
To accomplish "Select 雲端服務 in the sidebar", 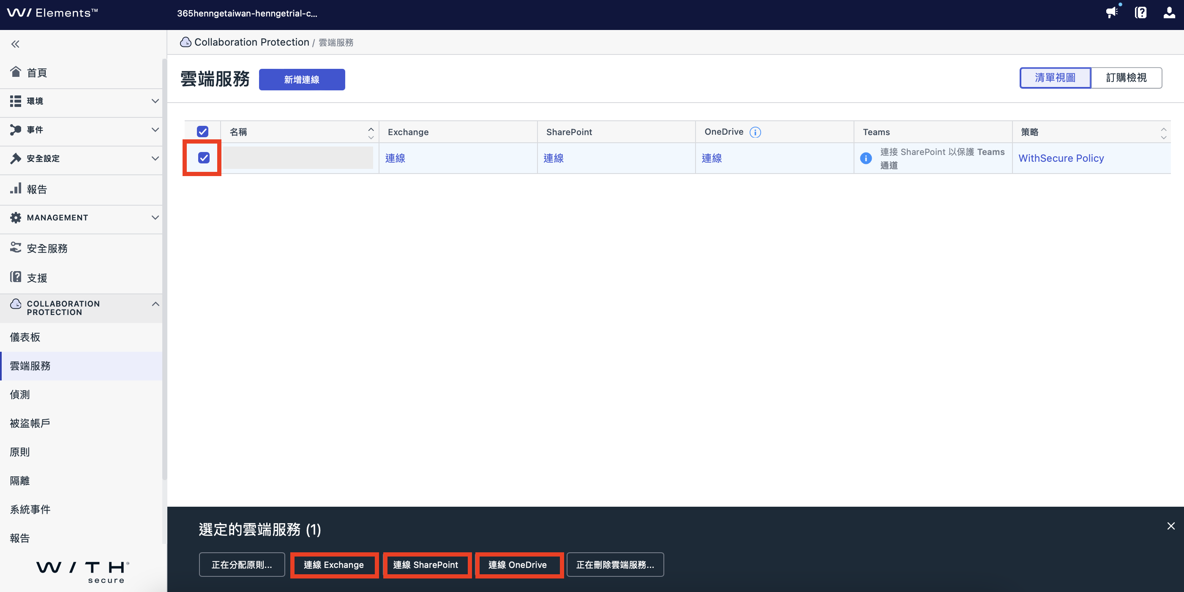I will coord(82,366).
